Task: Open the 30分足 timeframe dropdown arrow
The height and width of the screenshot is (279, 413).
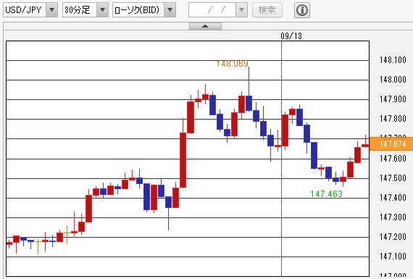Action: pos(102,10)
